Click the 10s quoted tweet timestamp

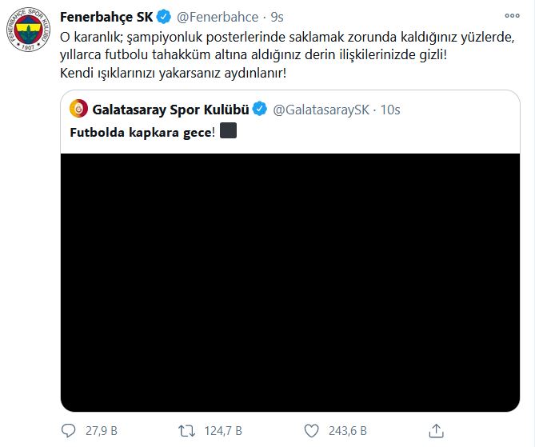[x=390, y=110]
